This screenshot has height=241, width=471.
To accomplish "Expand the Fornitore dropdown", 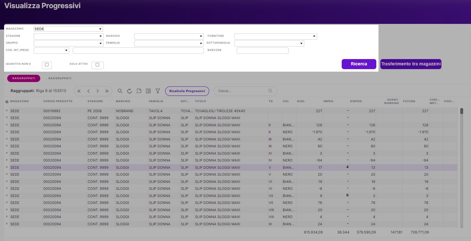I will (x=275, y=36).
